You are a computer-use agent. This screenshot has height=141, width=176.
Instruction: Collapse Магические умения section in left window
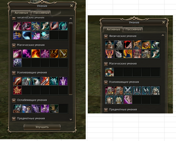(x=14, y=45)
